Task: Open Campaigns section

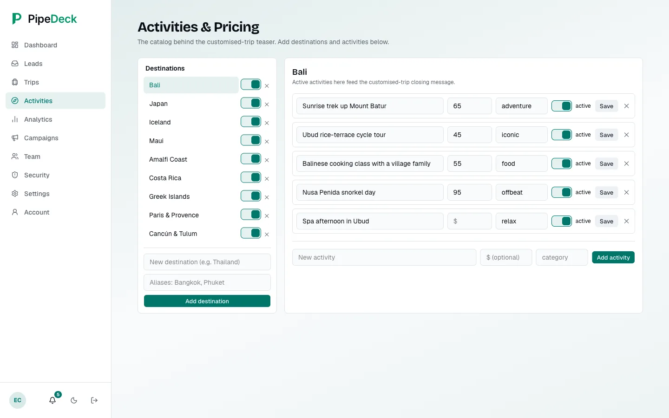Action: tap(55, 138)
